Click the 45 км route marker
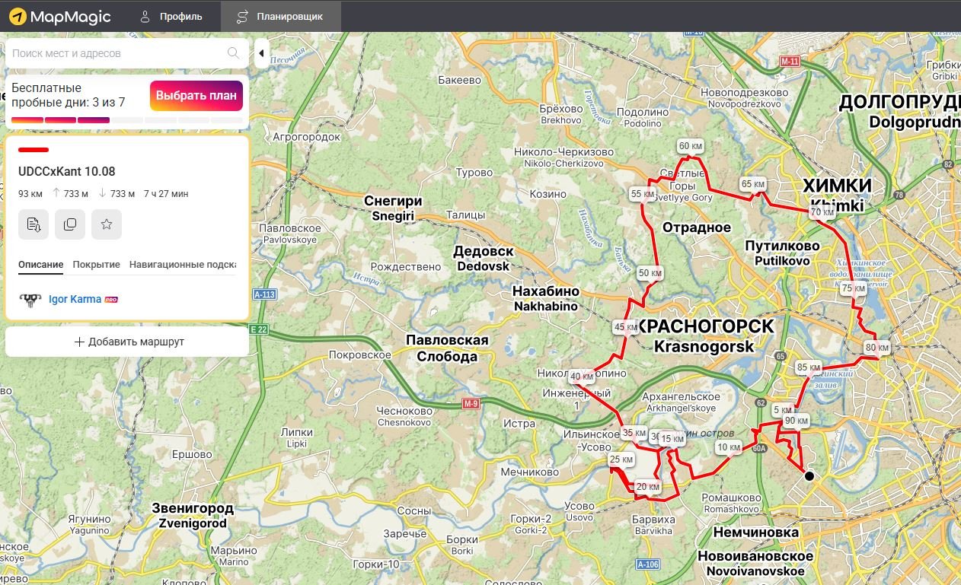 click(626, 327)
